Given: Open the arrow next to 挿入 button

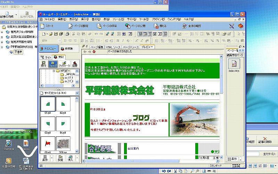Looking at the screenshot, I should (77, 158).
